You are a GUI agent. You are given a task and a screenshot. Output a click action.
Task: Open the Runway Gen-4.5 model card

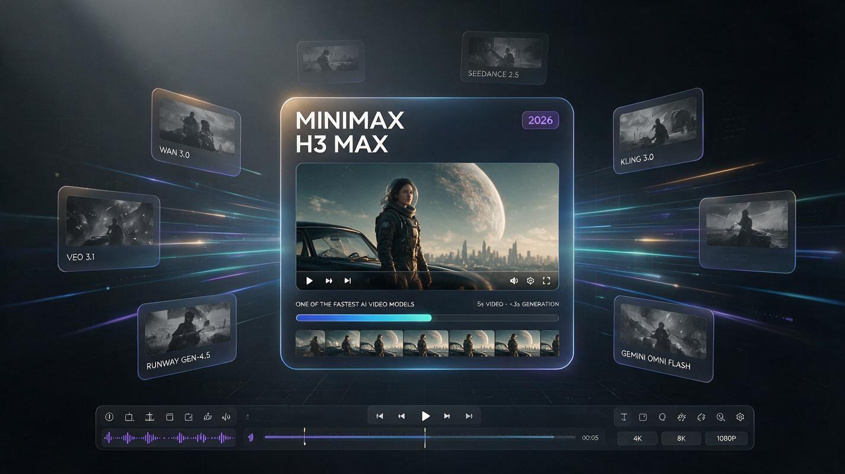(x=187, y=337)
